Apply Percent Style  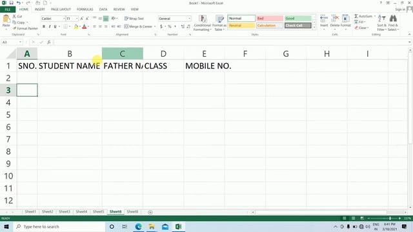point(170,26)
